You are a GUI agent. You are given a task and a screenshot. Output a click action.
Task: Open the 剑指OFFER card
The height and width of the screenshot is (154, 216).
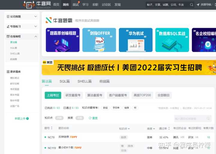tap(99, 40)
